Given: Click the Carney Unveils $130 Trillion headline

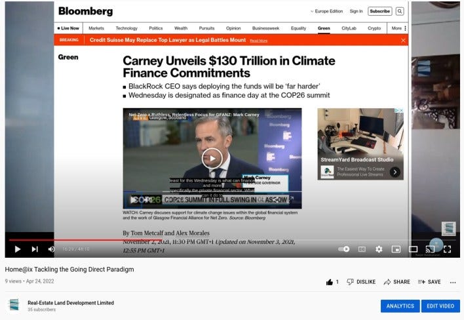Looking at the screenshot, I should tap(229, 67).
